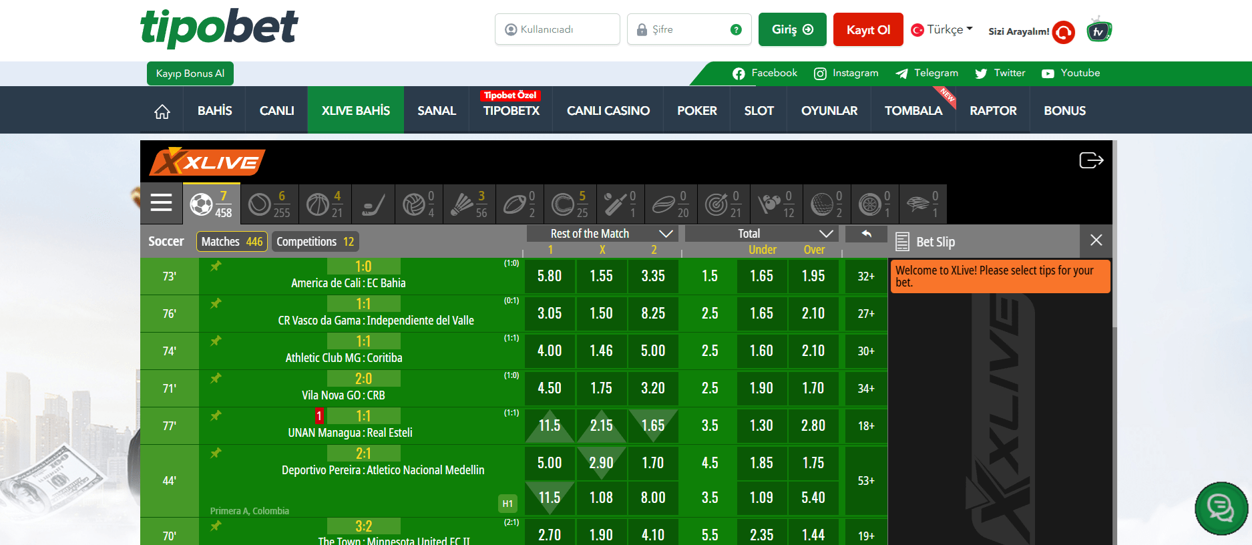
Task: Open the live chat support bubble
Action: (x=1221, y=509)
